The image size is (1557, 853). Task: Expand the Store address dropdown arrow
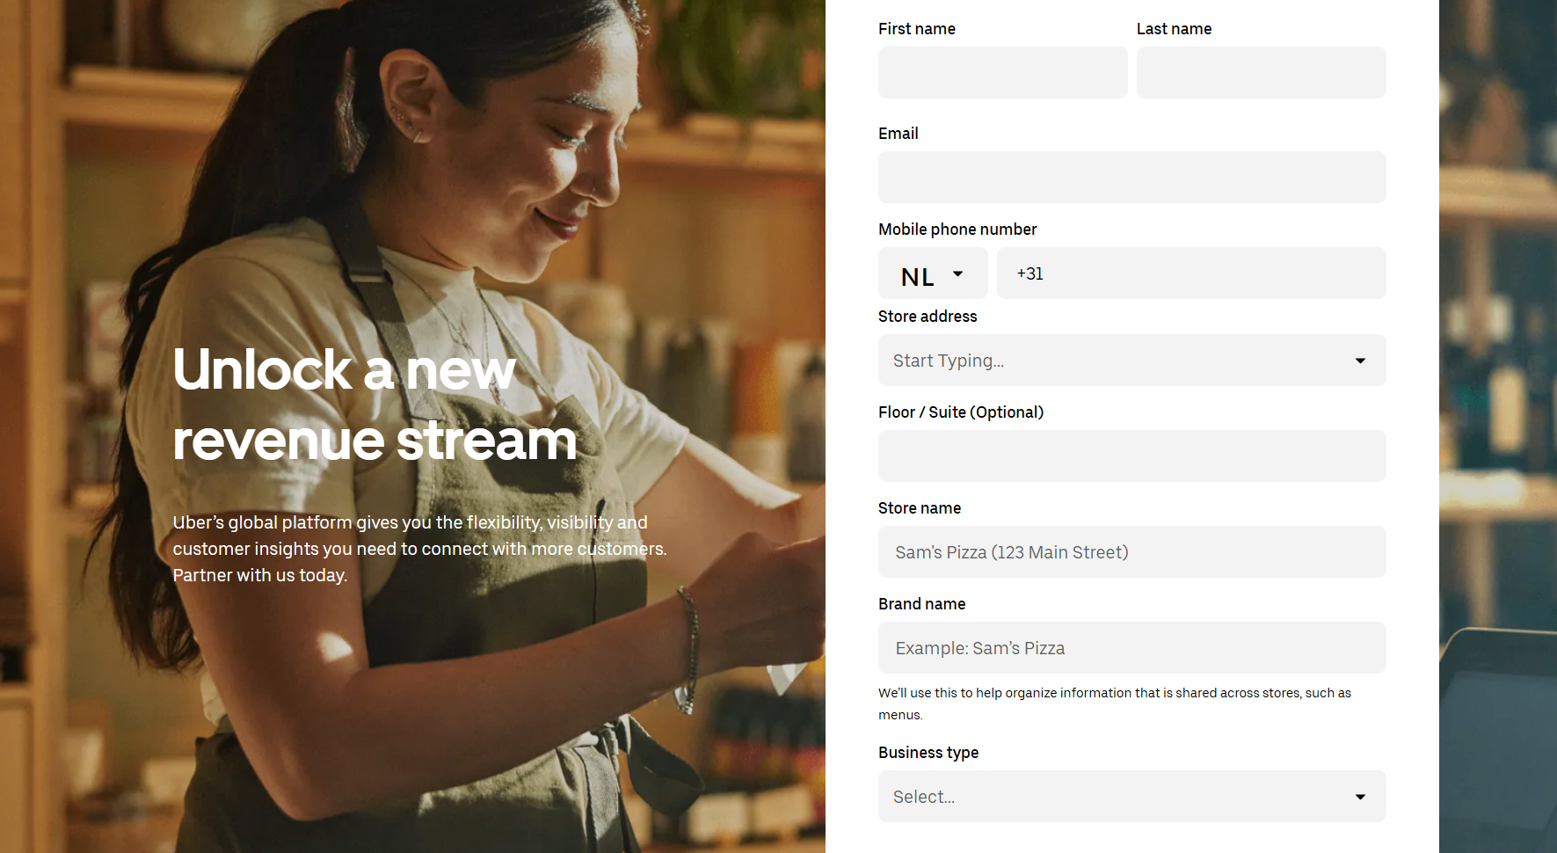pyautogui.click(x=1360, y=361)
